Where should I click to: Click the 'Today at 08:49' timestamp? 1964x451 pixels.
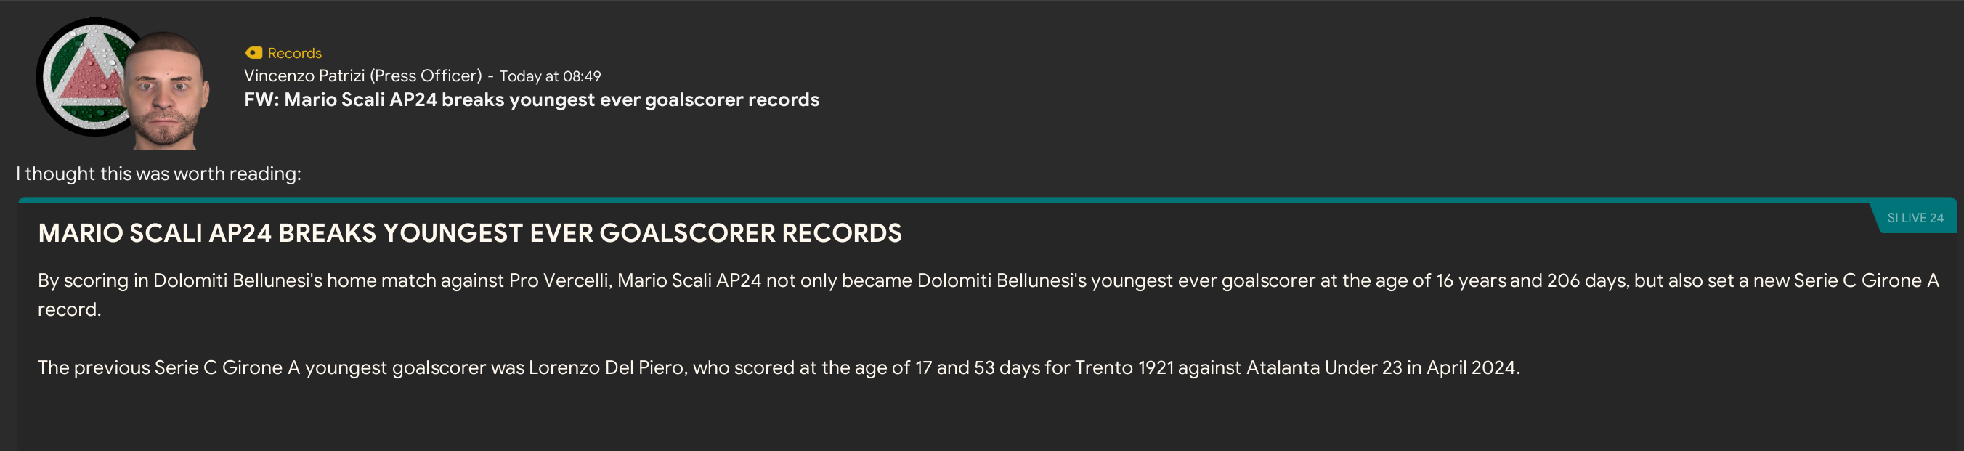click(550, 76)
